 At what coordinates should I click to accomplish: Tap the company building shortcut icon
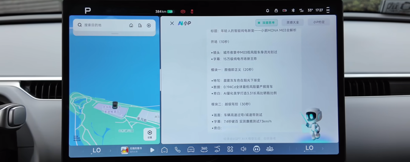pyautogui.click(x=140, y=25)
